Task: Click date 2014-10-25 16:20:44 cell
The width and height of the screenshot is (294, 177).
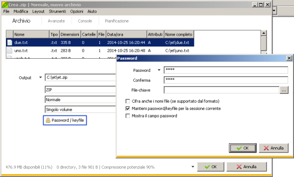Action: click(x=126, y=43)
